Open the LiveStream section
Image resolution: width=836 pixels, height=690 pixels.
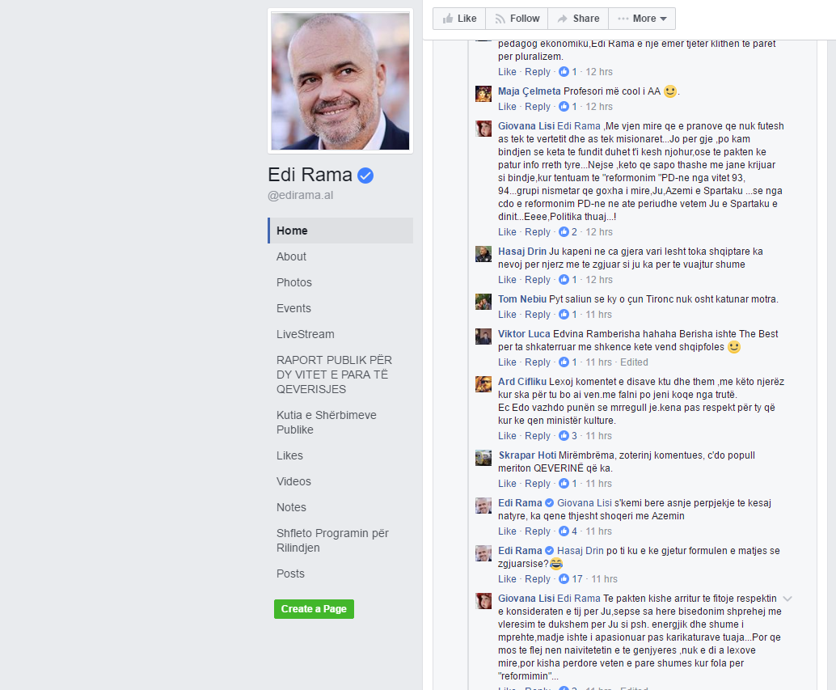(305, 334)
